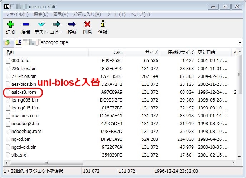Click the file icon of ngcd-old.bin

click(x=8, y=147)
